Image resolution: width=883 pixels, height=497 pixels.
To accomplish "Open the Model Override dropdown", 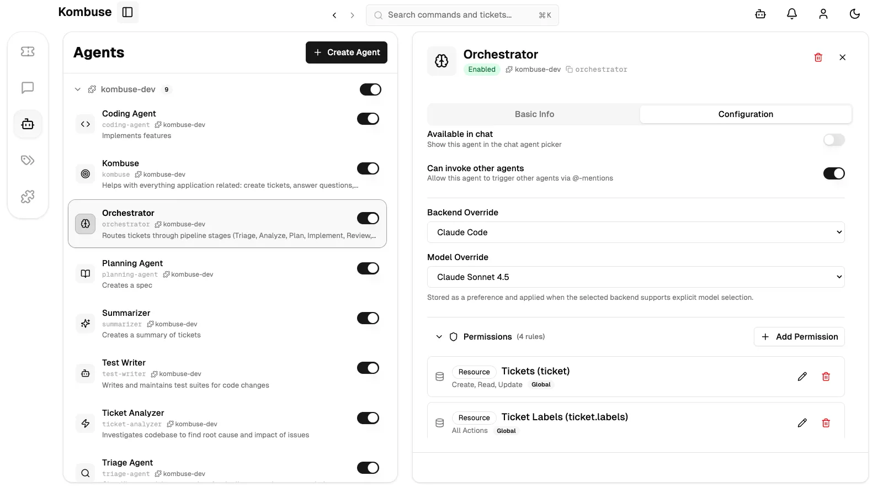I will [635, 277].
